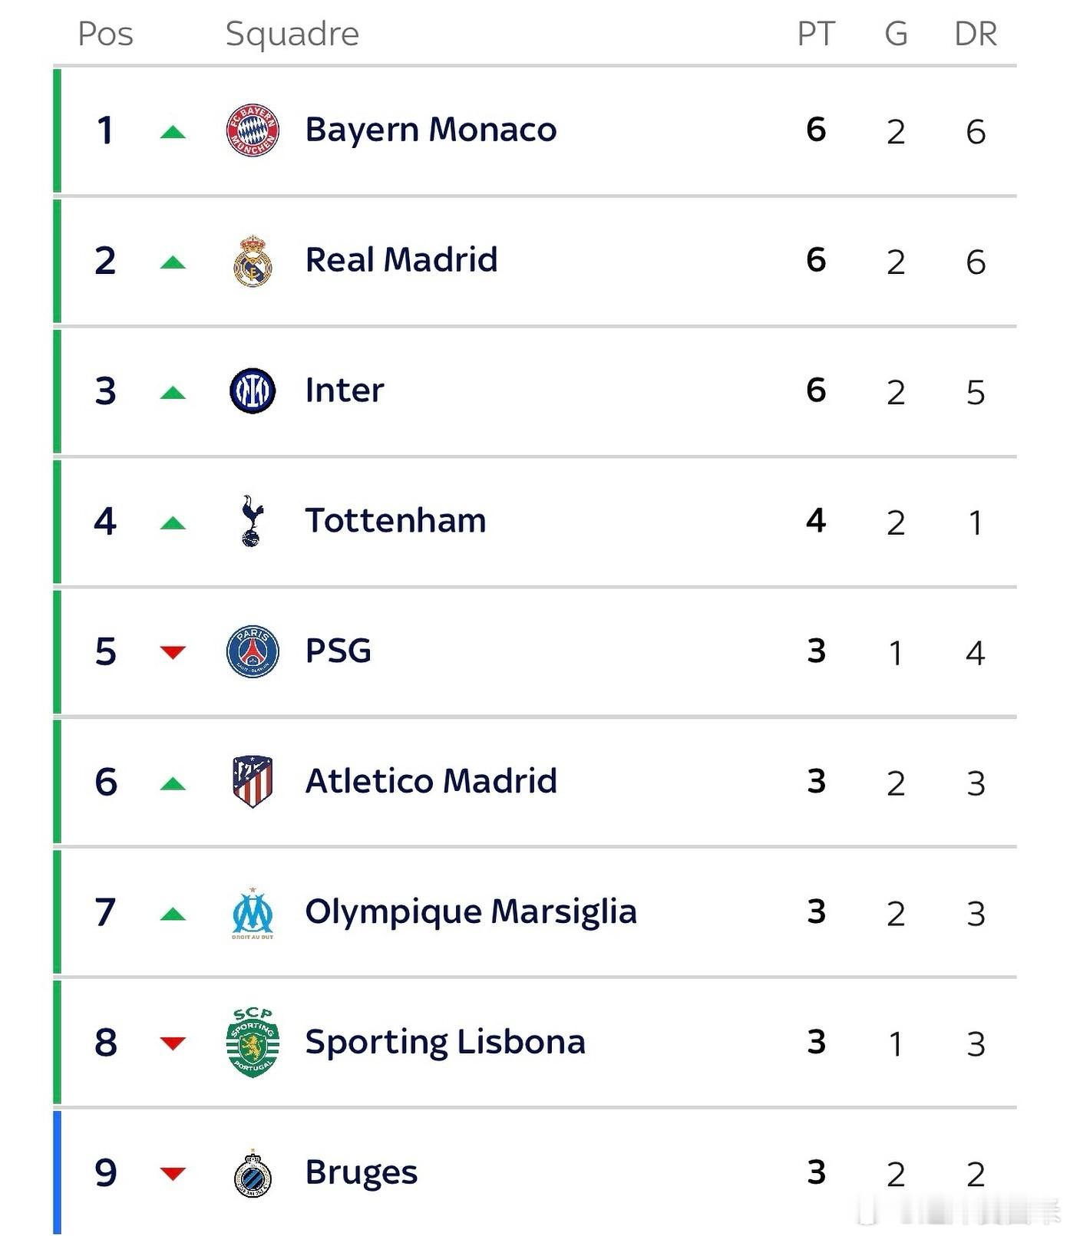
Task: Click the Real Madrid club crest
Action: (253, 261)
